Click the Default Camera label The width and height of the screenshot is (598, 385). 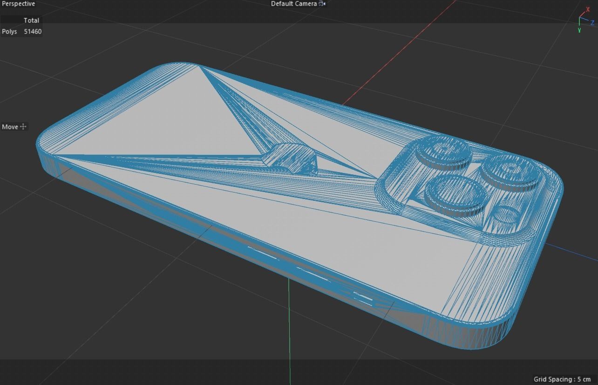[x=294, y=4]
